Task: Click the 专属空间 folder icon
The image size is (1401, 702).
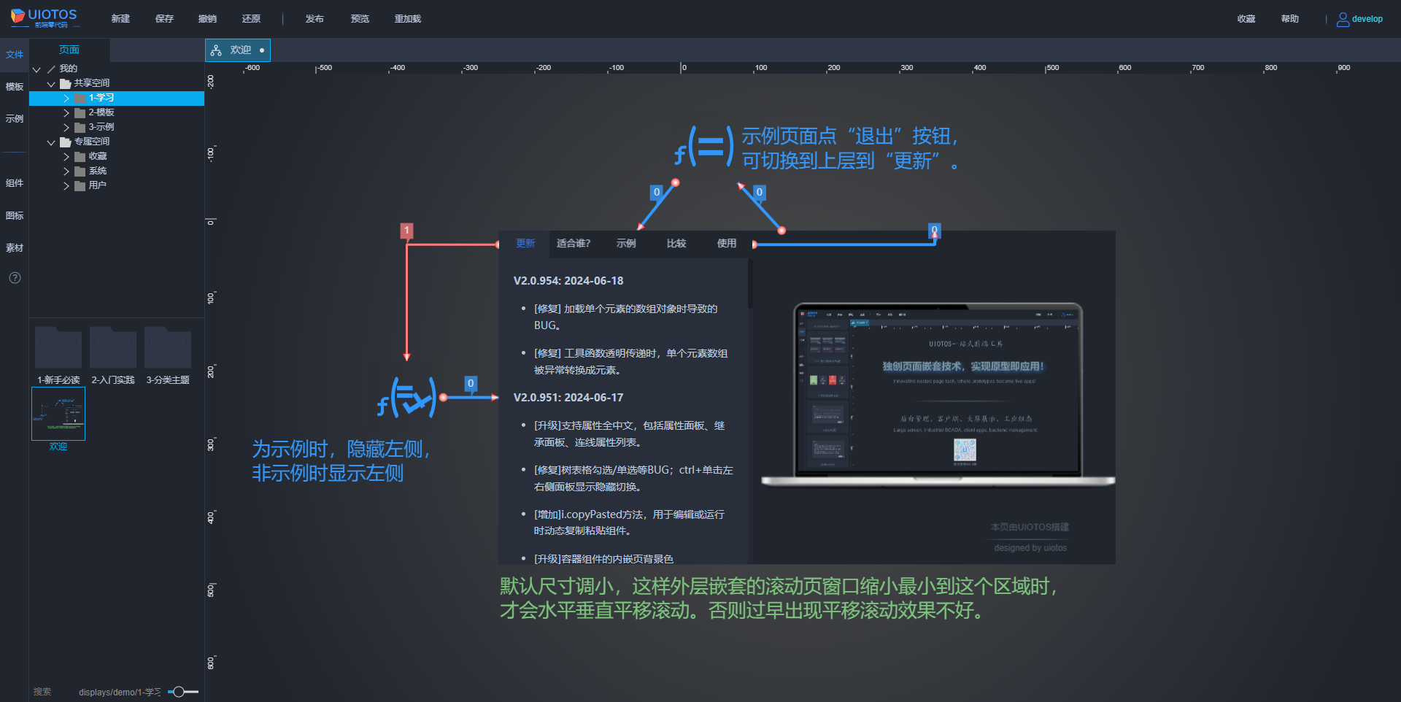Action: pos(66,142)
